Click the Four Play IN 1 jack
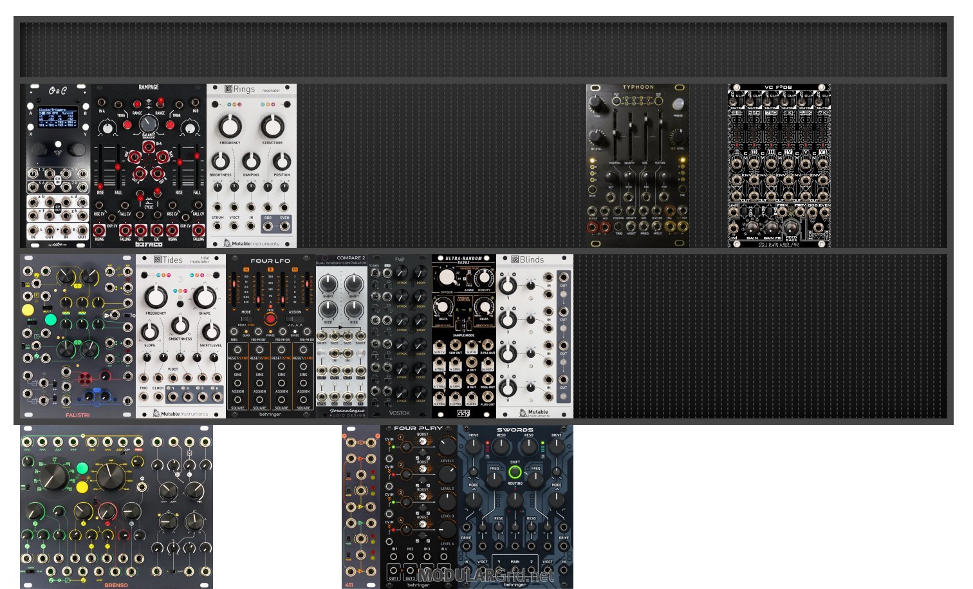The width and height of the screenshot is (973, 589). [394, 558]
